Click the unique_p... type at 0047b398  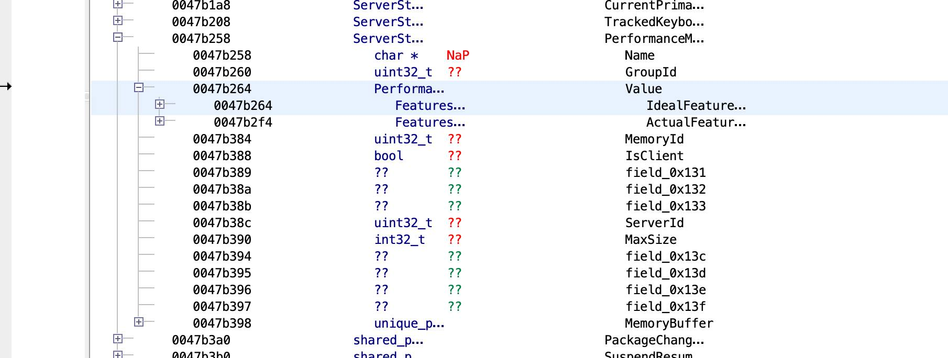(409, 323)
